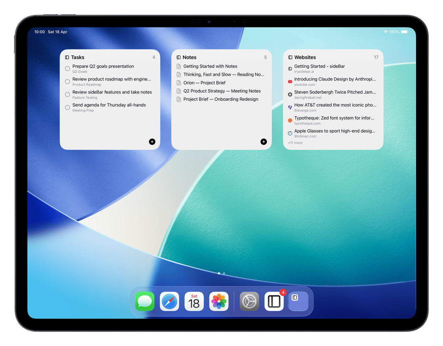Click the Daring Fireball star favicon
The height and width of the screenshot is (346, 443).
point(290,94)
